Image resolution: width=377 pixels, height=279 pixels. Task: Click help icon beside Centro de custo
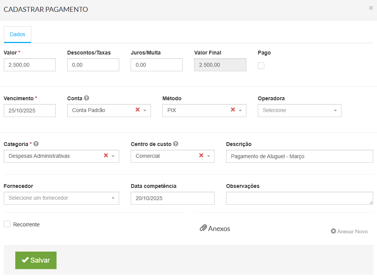[x=176, y=144]
